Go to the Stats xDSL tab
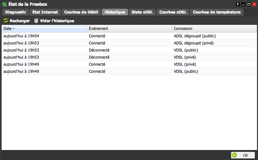The width and height of the screenshot is (258, 160). 142,12
